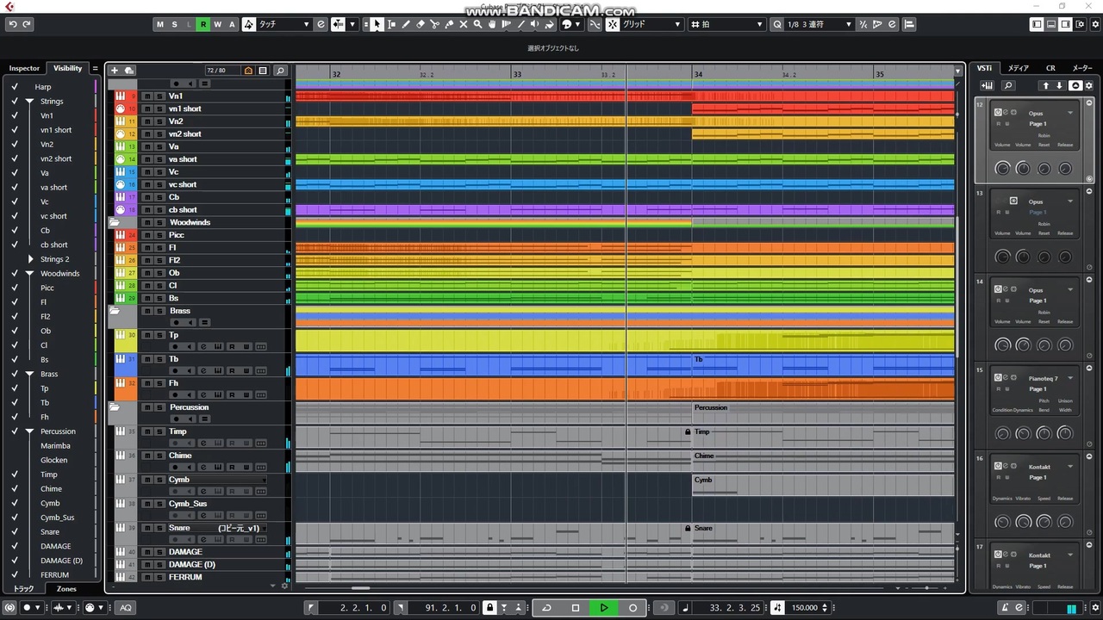The height and width of the screenshot is (620, 1103).
Task: Select the Mute X tool
Action: (464, 24)
